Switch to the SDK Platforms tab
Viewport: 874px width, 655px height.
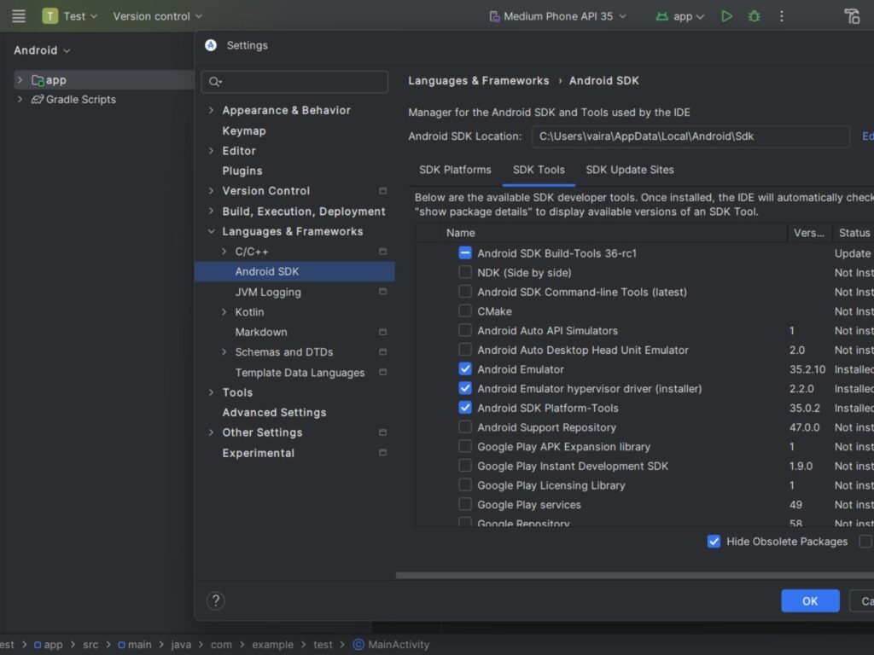455,170
